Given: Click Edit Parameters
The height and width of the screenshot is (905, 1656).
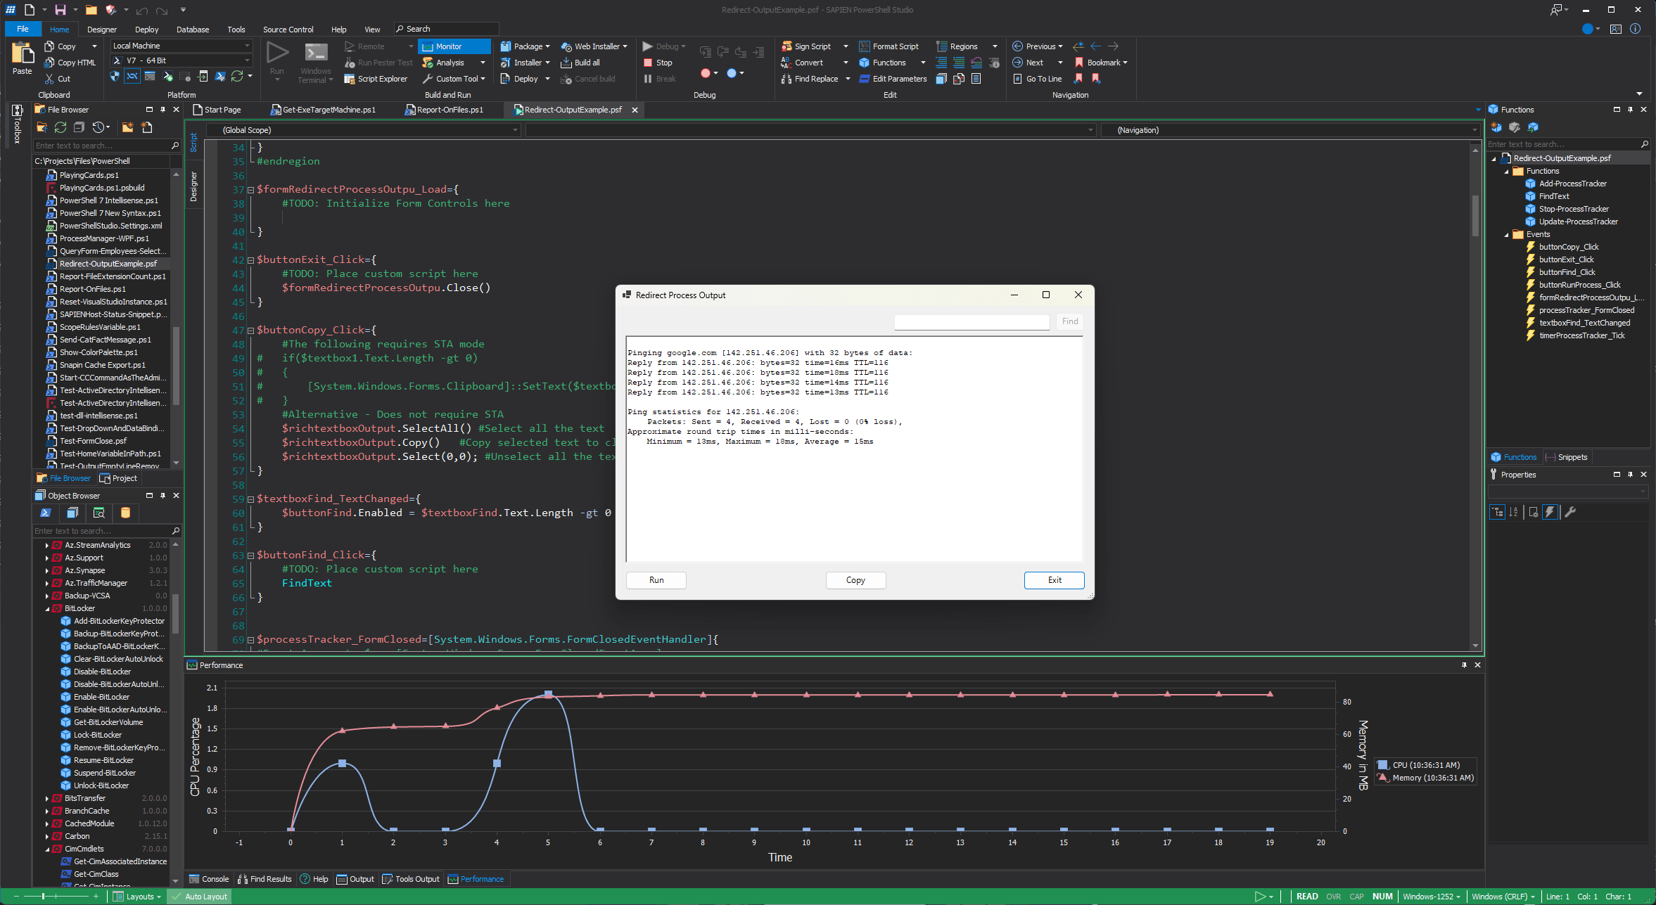Looking at the screenshot, I should pyautogui.click(x=893, y=79).
